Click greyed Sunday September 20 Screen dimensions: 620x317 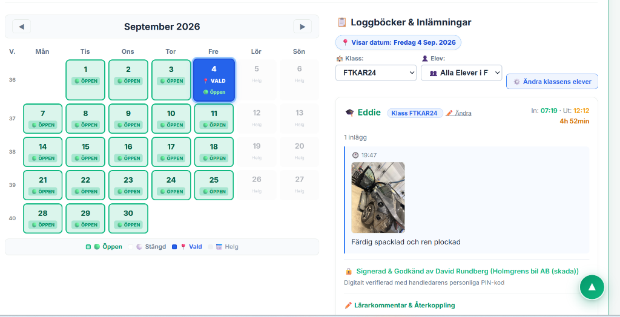(299, 152)
